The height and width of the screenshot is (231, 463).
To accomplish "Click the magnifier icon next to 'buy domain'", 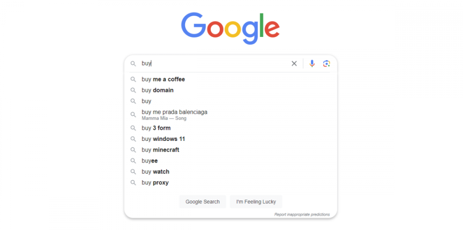I will point(133,90).
